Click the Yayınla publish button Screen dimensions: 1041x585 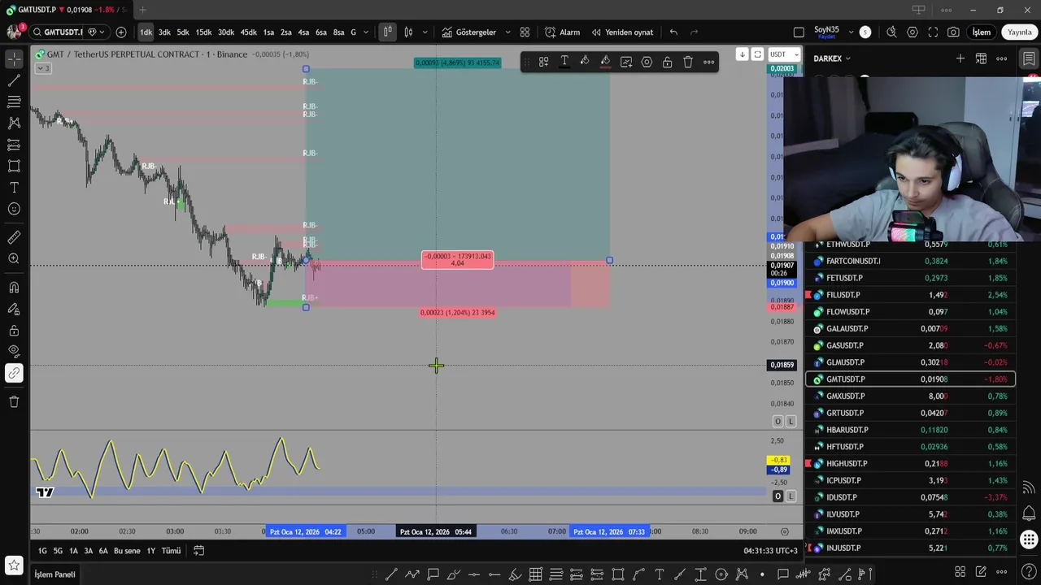1019,32
